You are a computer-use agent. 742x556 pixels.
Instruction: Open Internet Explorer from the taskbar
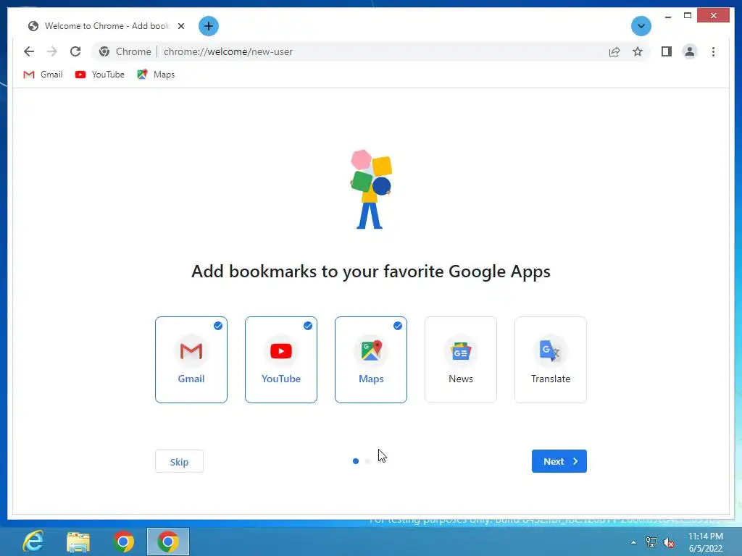(33, 542)
